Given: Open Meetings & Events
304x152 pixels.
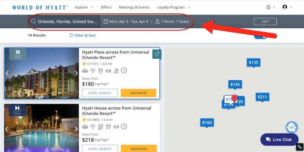Looking at the screenshot, I should [134, 7].
